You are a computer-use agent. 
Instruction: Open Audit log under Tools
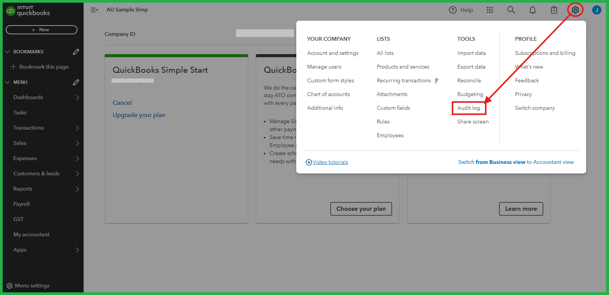(x=468, y=108)
